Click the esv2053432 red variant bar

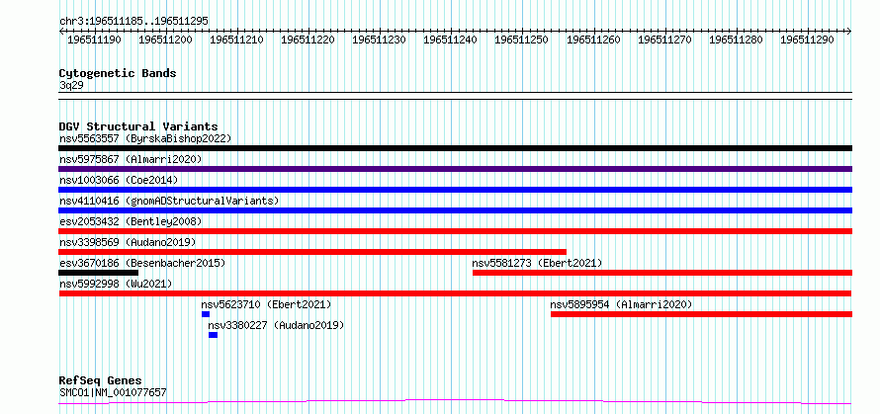[x=455, y=231]
